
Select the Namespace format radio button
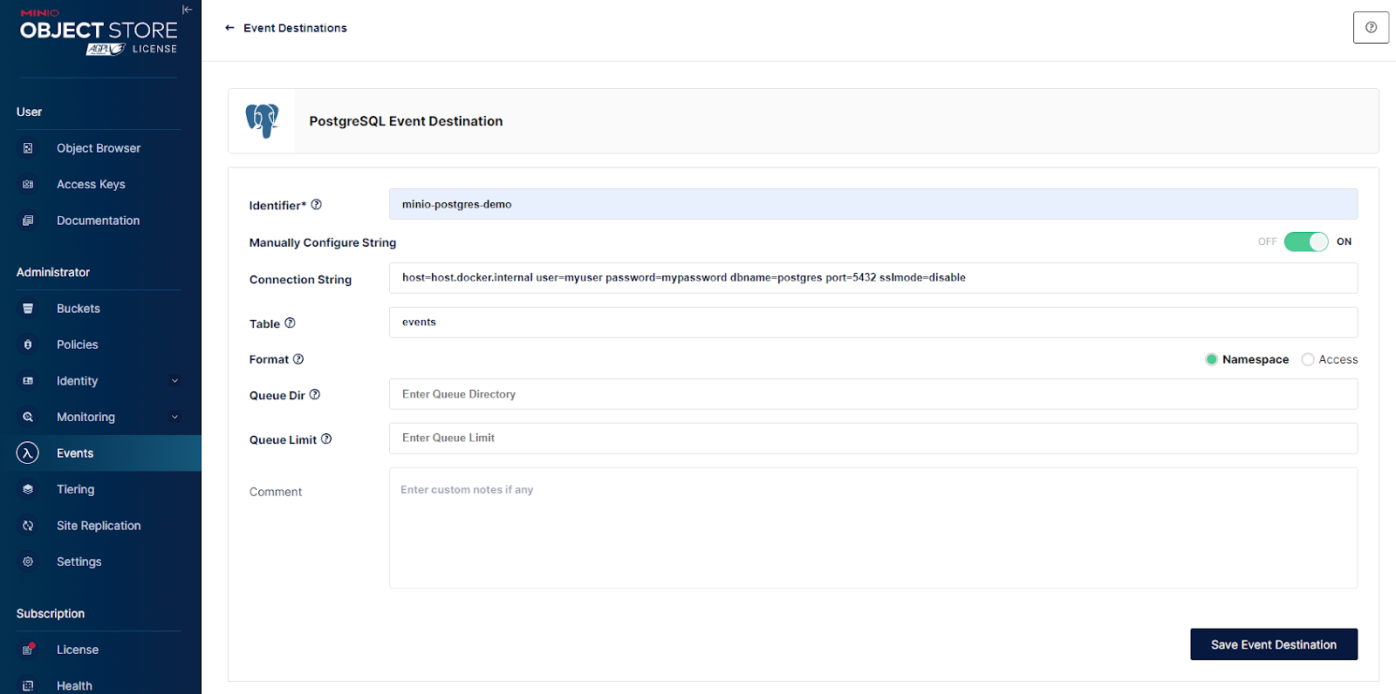point(1211,359)
